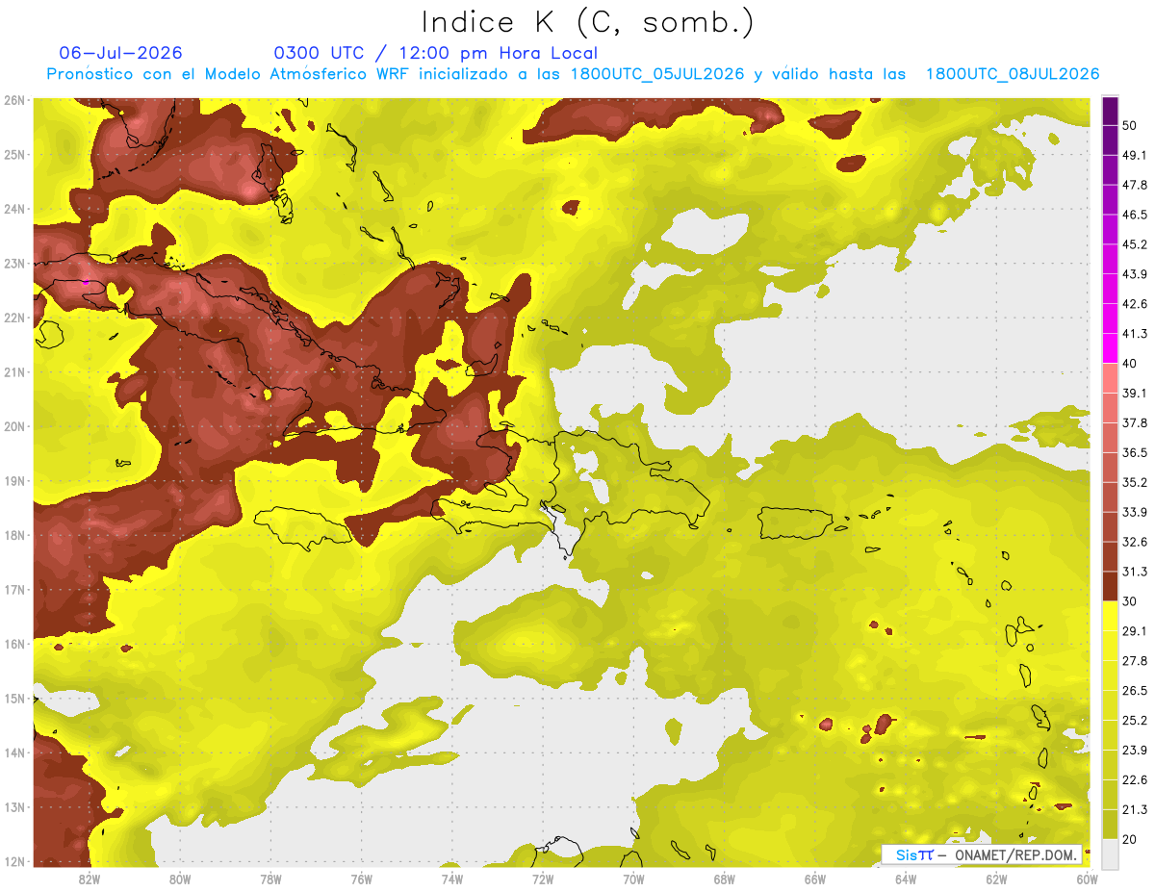Viewport: 1155px width, 892px height.
Task: Select the date text "06-Jul-2026"
Action: pos(120,53)
